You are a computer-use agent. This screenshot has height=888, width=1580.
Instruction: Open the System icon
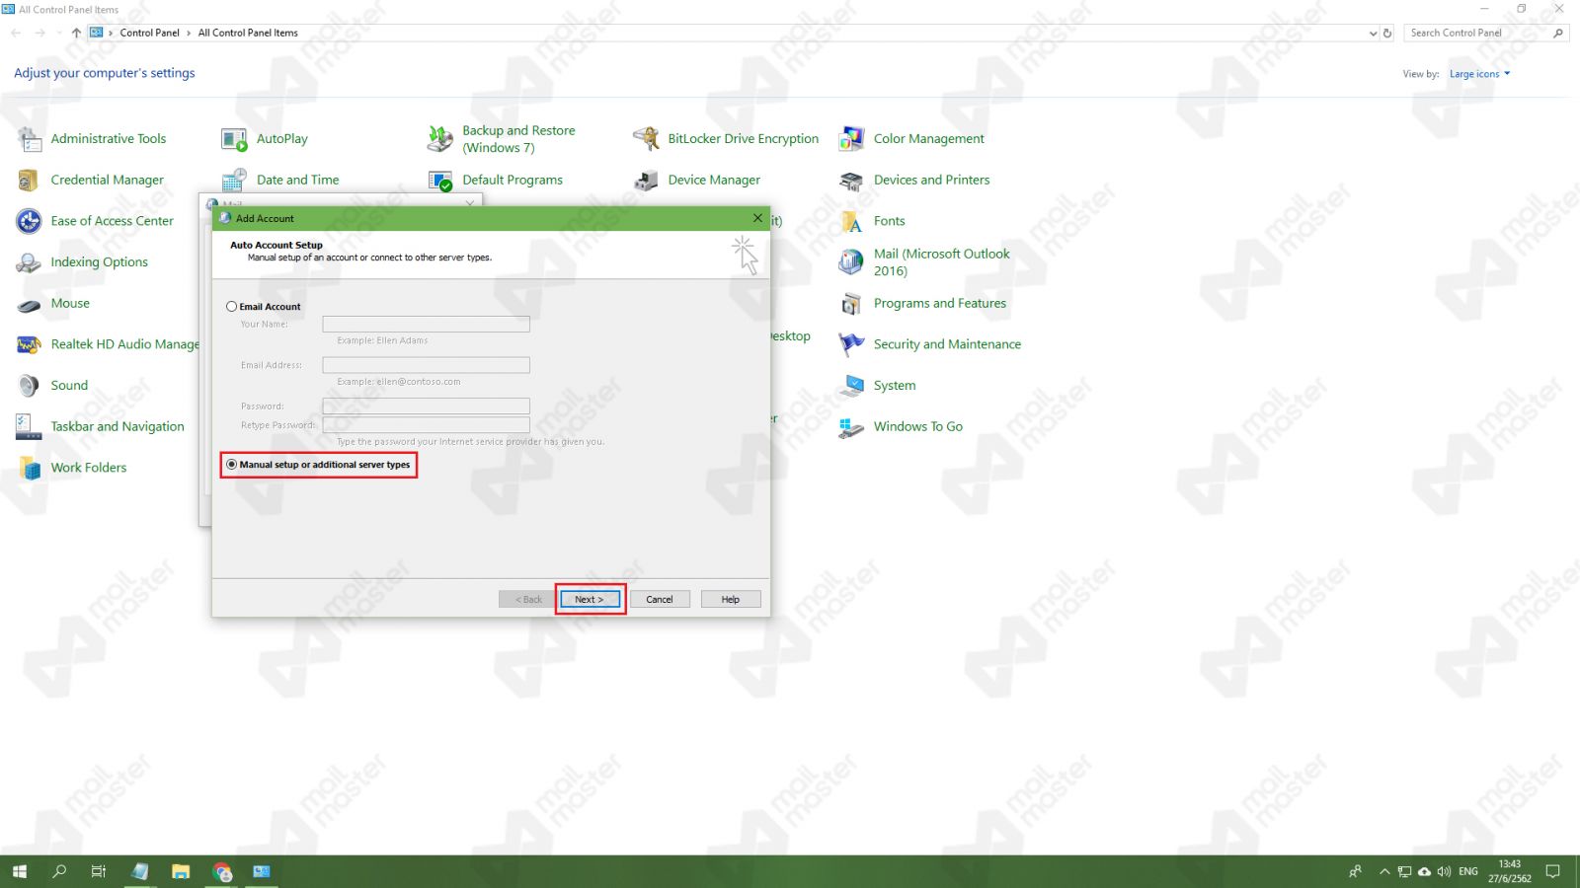851,386
